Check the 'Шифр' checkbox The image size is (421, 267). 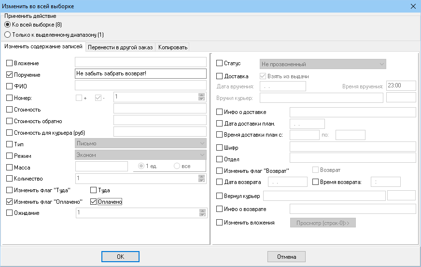219,147
